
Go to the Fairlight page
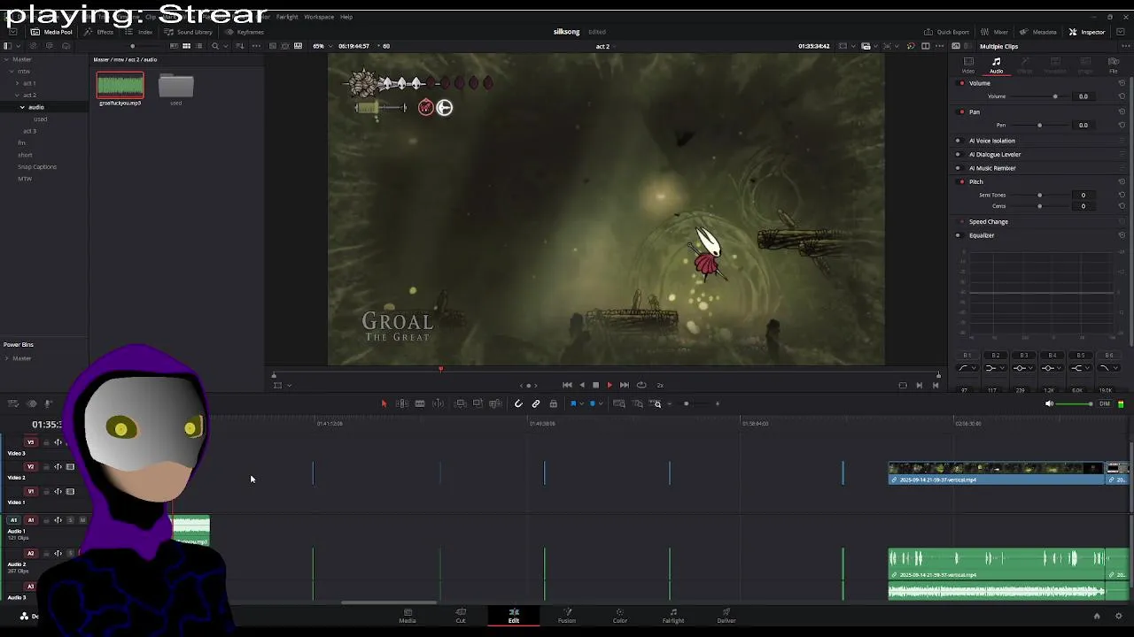673,616
